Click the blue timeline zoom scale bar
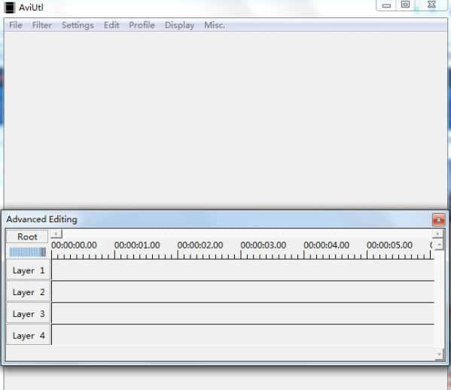 pyautogui.click(x=28, y=252)
